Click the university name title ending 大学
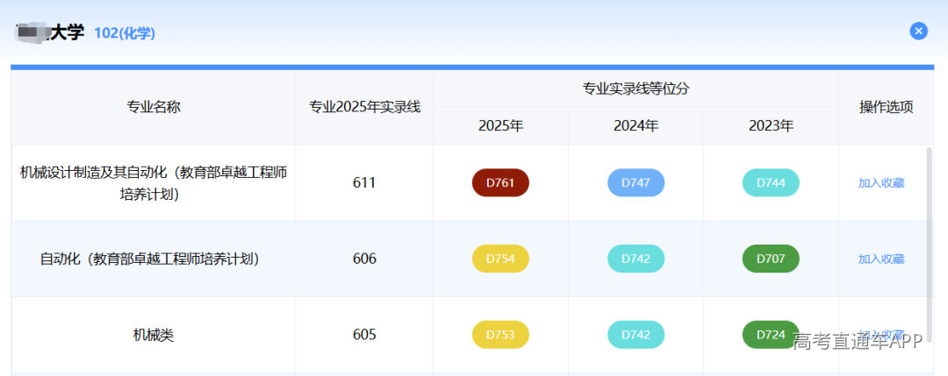The image size is (948, 376). click(x=50, y=32)
